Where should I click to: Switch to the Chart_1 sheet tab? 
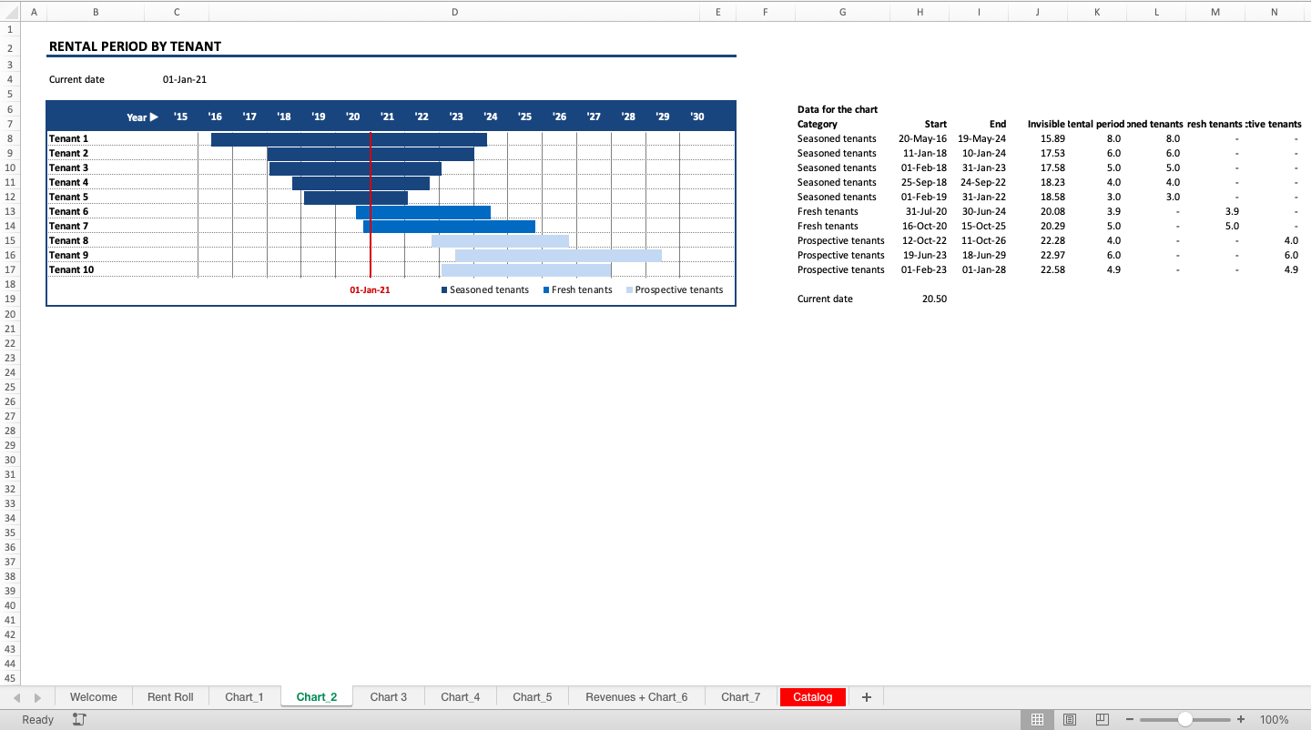pos(244,697)
